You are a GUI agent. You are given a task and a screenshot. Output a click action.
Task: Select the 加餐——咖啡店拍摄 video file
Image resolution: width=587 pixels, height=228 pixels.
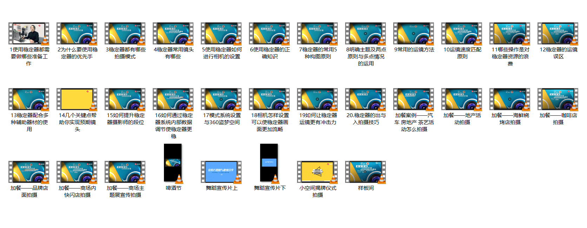point(558,99)
